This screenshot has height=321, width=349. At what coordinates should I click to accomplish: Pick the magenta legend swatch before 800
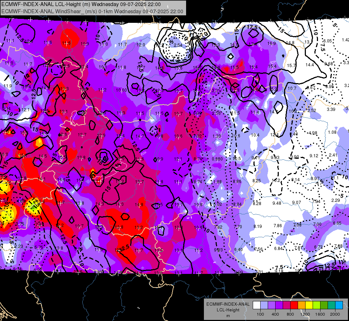pyautogui.click(x=287, y=305)
